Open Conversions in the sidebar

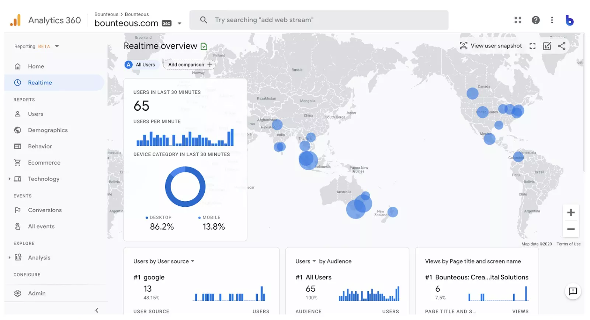pos(45,210)
